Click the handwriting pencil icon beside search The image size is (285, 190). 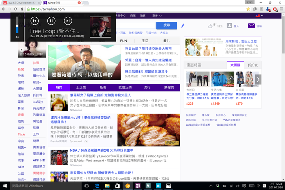(183, 26)
